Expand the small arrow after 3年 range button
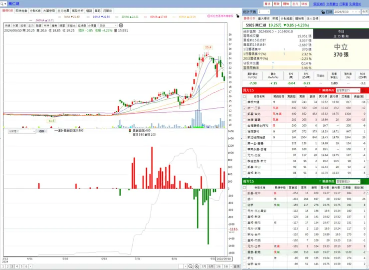Viewport: 369px width, 270px height. click(x=231, y=267)
